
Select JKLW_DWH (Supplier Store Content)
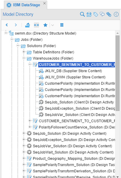[x=75, y=77]
